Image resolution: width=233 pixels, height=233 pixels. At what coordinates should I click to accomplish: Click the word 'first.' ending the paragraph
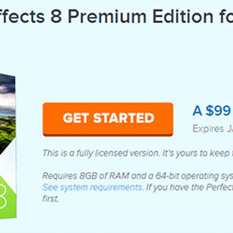(x=50, y=199)
